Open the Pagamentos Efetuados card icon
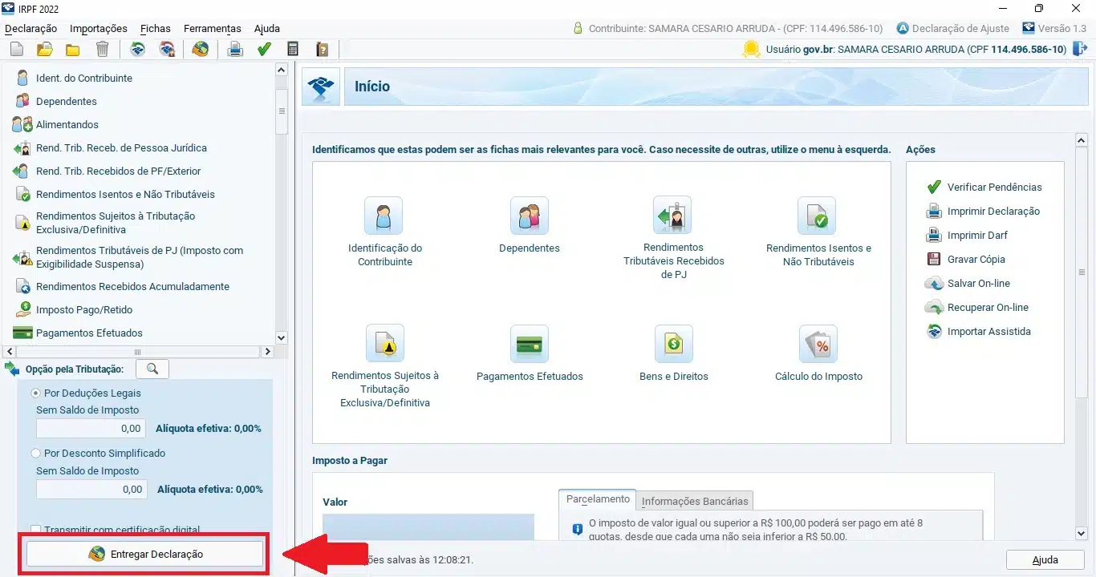Viewport: 1096px width, 577px height. click(530, 345)
